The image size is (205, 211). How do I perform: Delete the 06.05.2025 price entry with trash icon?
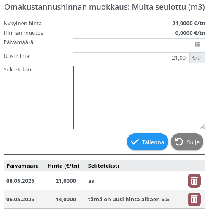click(x=194, y=199)
